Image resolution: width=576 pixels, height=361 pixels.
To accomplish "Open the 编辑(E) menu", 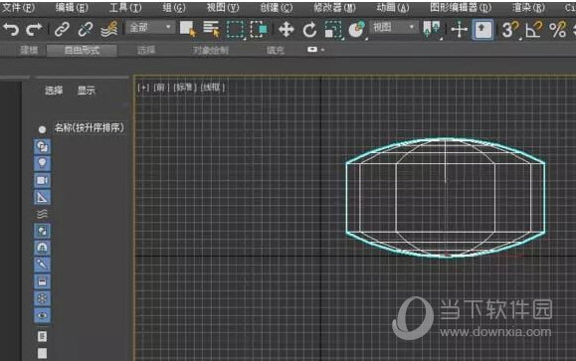I will (72, 7).
